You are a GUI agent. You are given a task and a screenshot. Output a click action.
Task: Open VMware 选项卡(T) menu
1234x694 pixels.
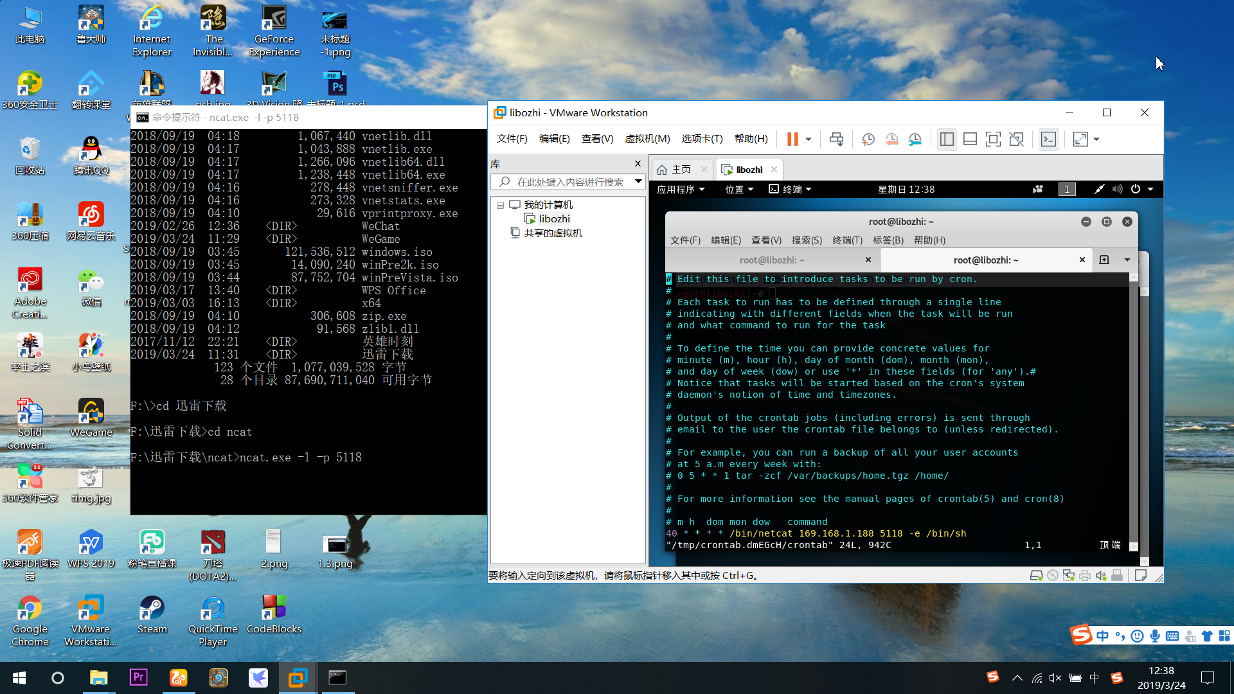(702, 139)
